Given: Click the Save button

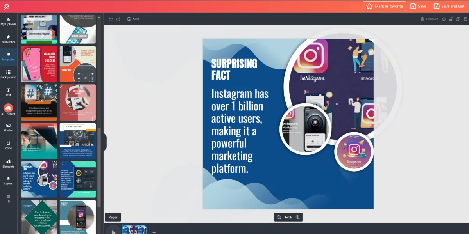Looking at the screenshot, I should pos(418,6).
